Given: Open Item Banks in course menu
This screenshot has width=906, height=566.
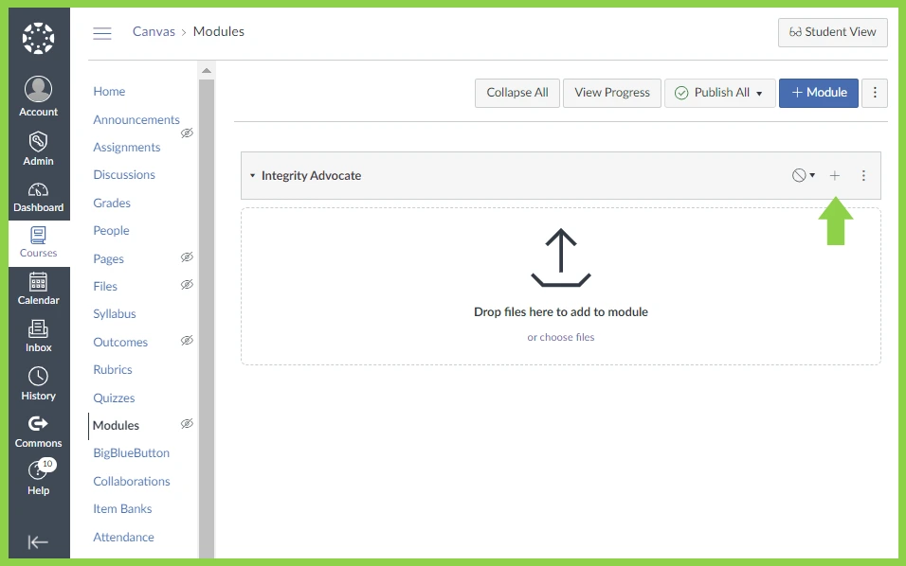Looking at the screenshot, I should [122, 509].
